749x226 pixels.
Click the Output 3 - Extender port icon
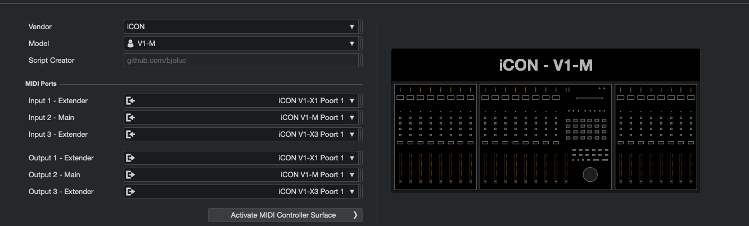point(130,192)
